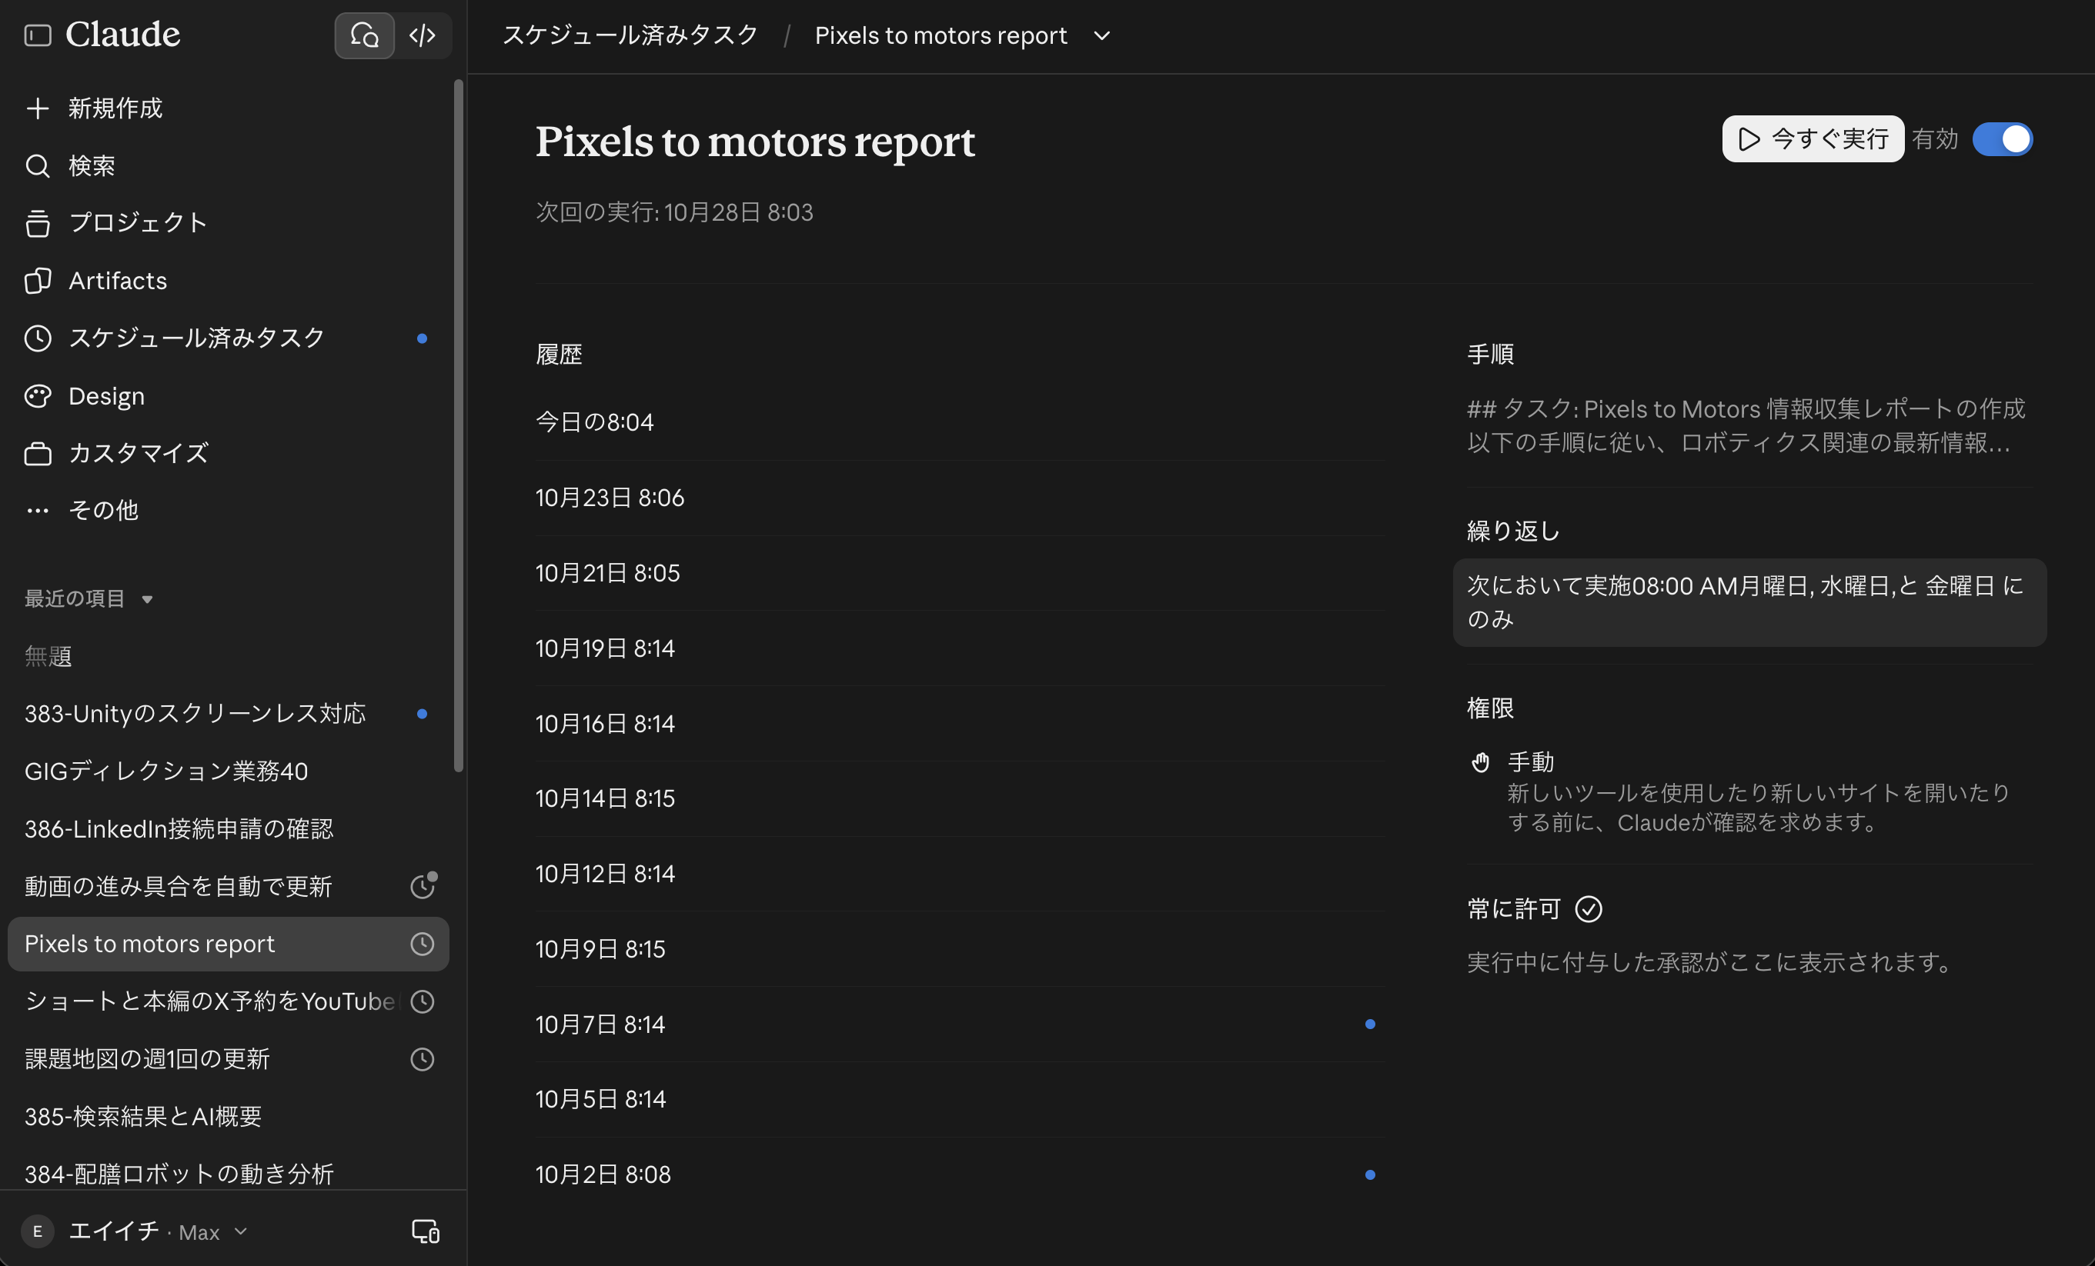The image size is (2095, 1266).
Task: Switch to the code mode icon
Action: [x=423, y=35]
